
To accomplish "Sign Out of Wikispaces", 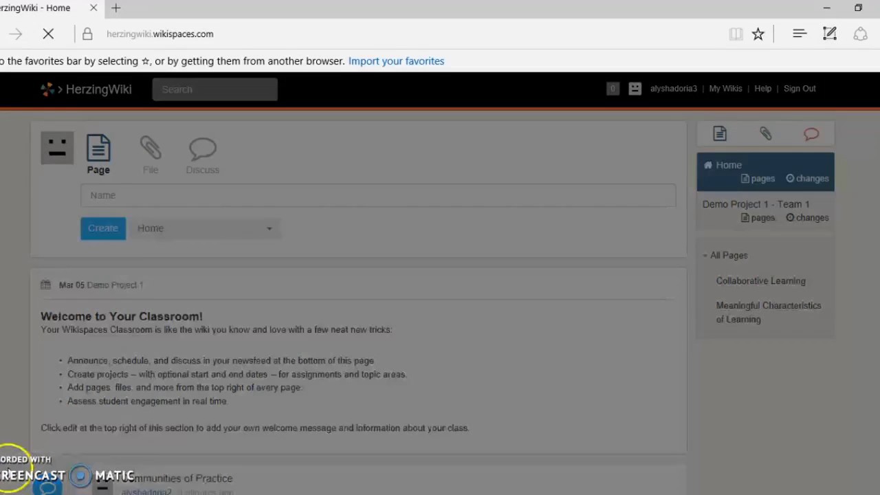I will tap(800, 89).
